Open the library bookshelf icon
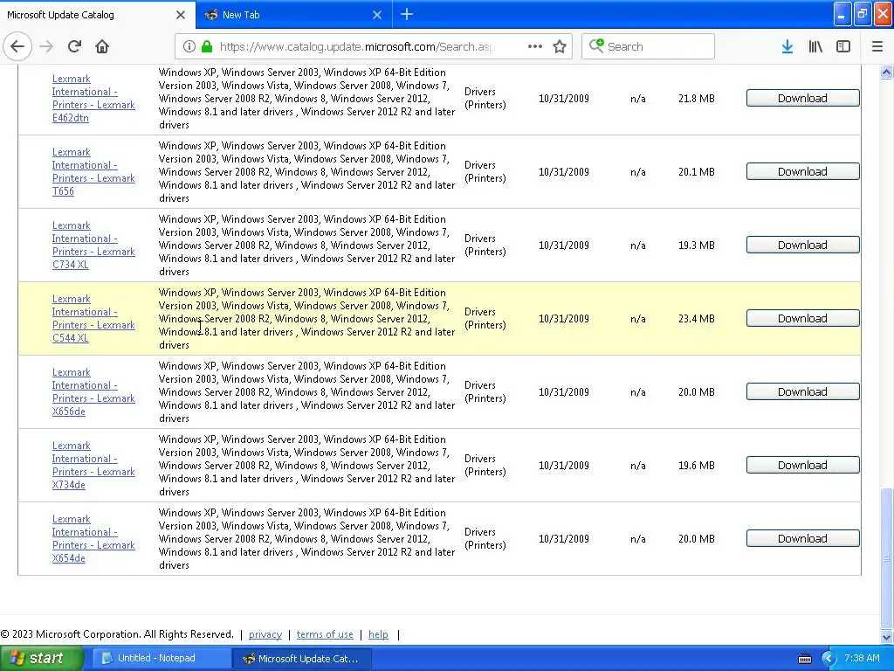 coord(815,46)
